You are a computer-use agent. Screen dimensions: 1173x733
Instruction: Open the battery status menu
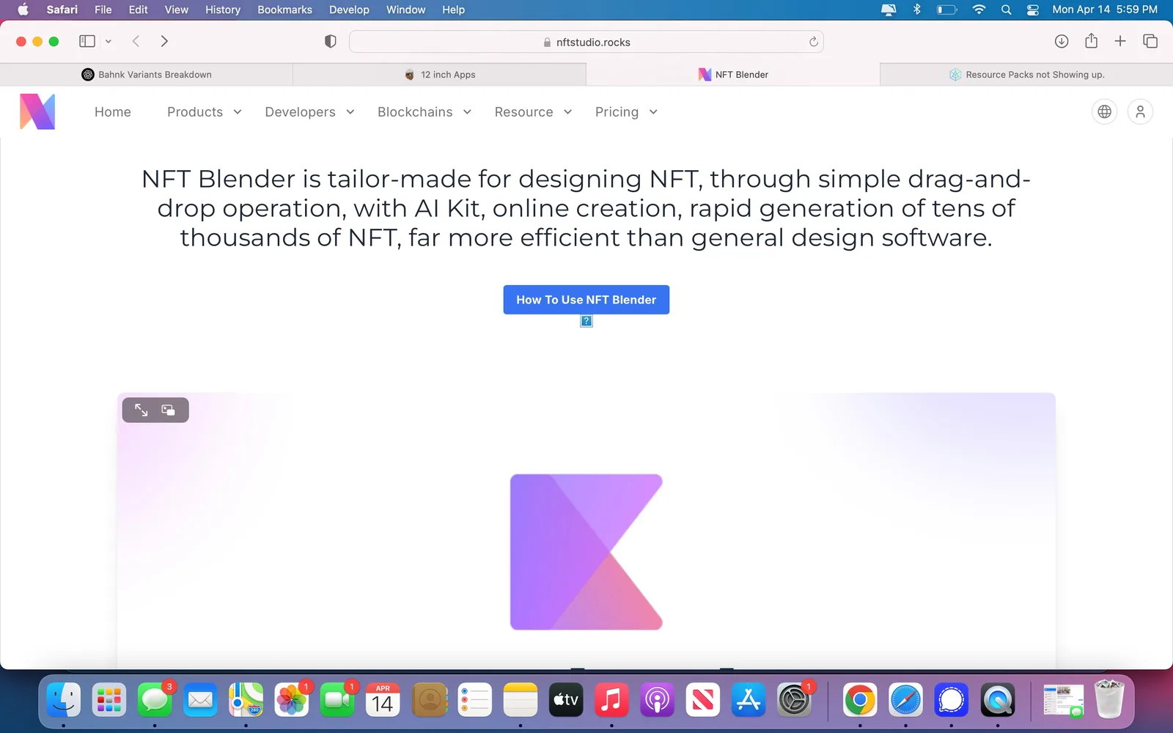947,10
